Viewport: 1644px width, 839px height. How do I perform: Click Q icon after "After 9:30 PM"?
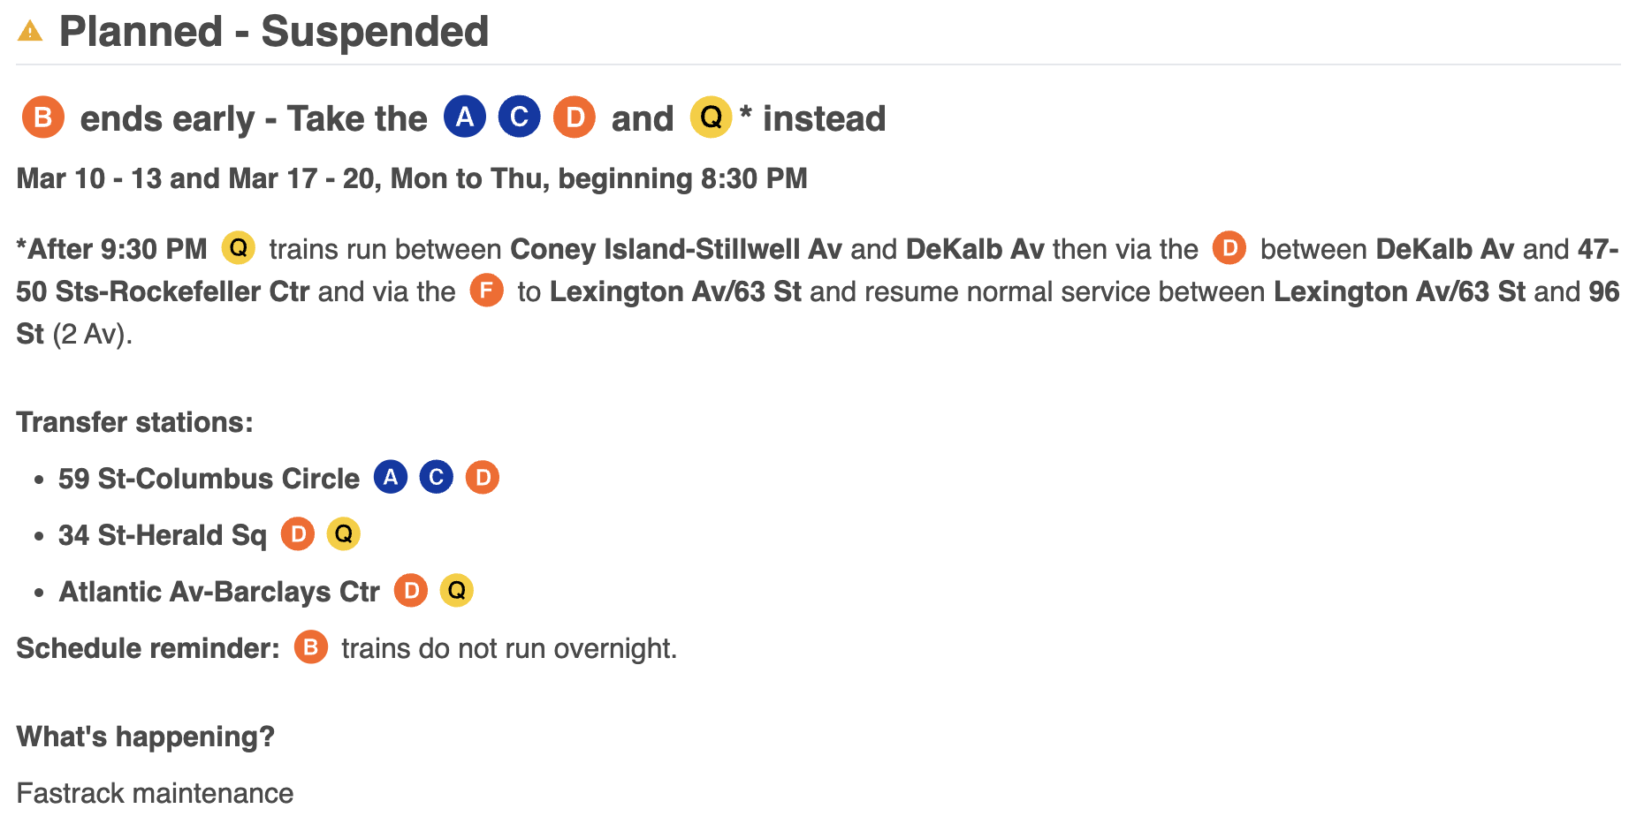click(x=239, y=248)
